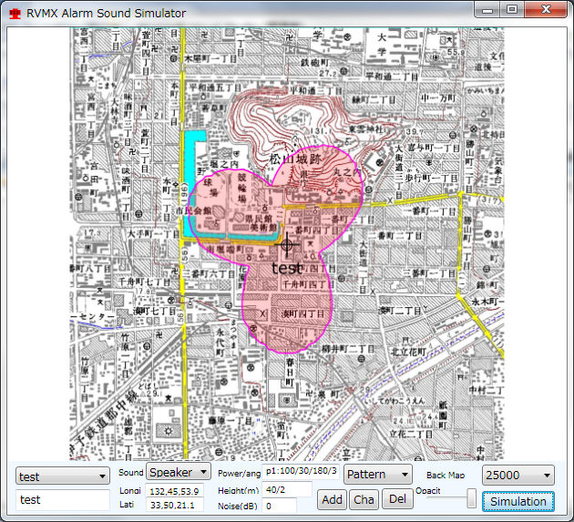Click the Height(m) input field
574x522 pixels.
(x=286, y=489)
